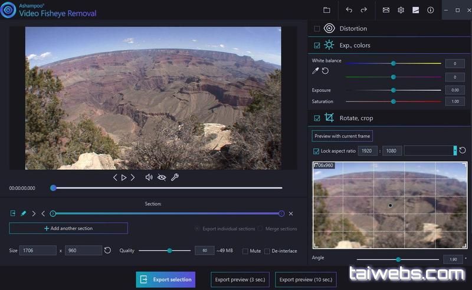Play the video preview
Image resolution: width=472 pixels, height=290 pixels.
124,177
